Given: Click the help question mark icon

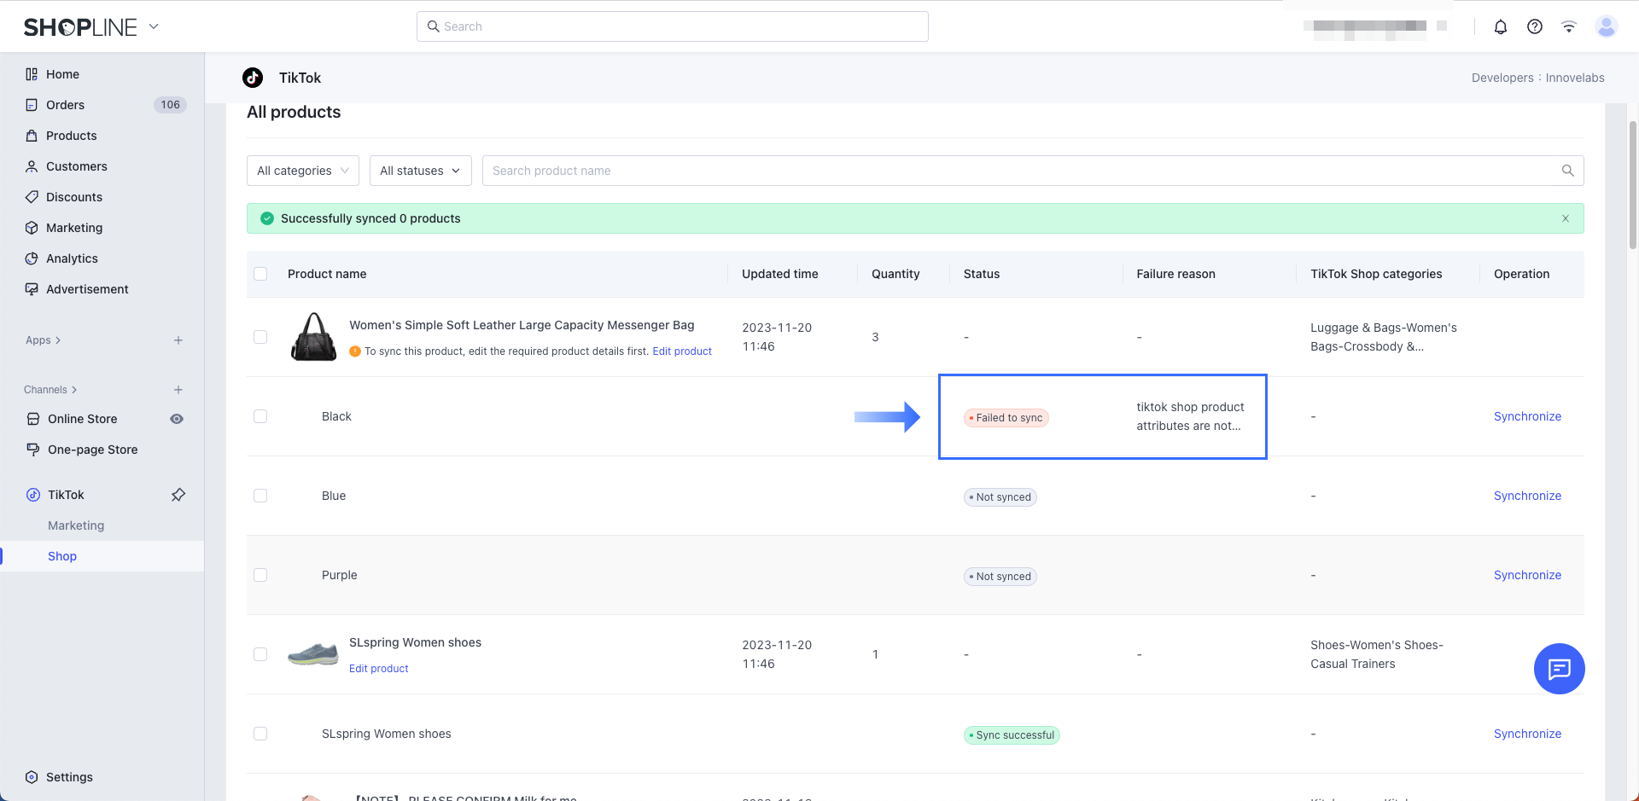Looking at the screenshot, I should coord(1534,26).
